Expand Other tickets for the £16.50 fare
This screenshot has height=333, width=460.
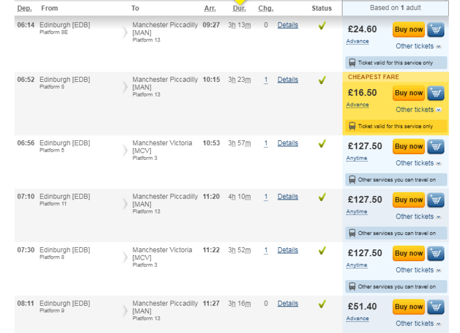[x=418, y=110]
